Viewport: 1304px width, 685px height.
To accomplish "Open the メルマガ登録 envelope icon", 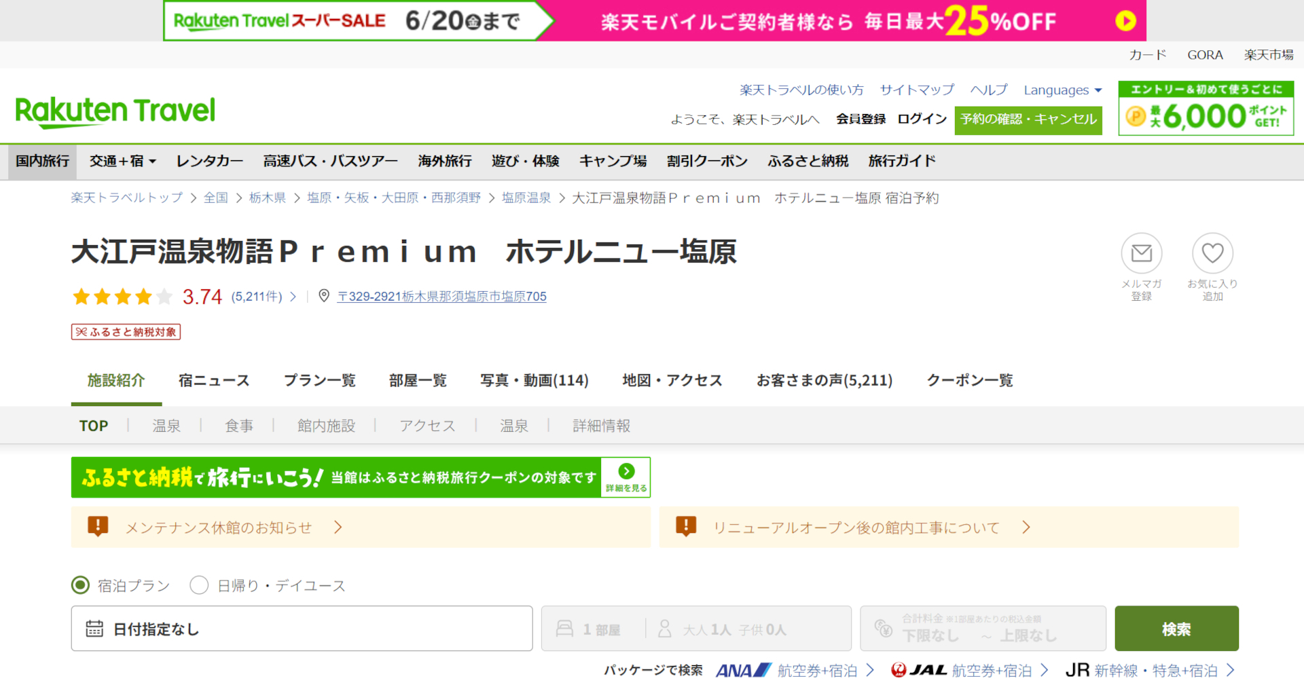I will point(1141,253).
